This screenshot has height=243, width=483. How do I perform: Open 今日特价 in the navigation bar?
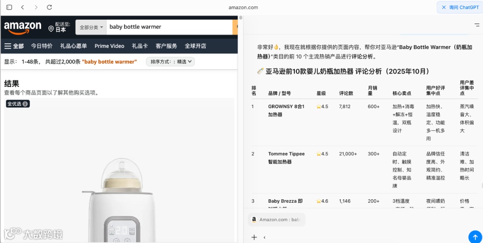coord(42,46)
